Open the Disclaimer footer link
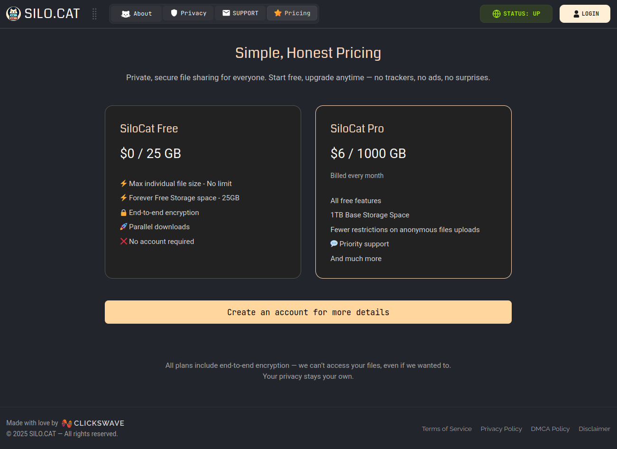Screen dimensions: 617x449 [594, 429]
